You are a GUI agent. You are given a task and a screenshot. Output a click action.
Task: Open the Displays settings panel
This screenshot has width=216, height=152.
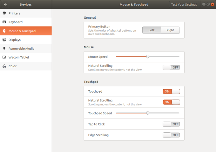click(15, 40)
